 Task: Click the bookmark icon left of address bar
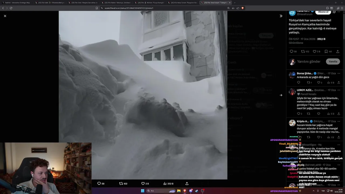tap(96, 8)
